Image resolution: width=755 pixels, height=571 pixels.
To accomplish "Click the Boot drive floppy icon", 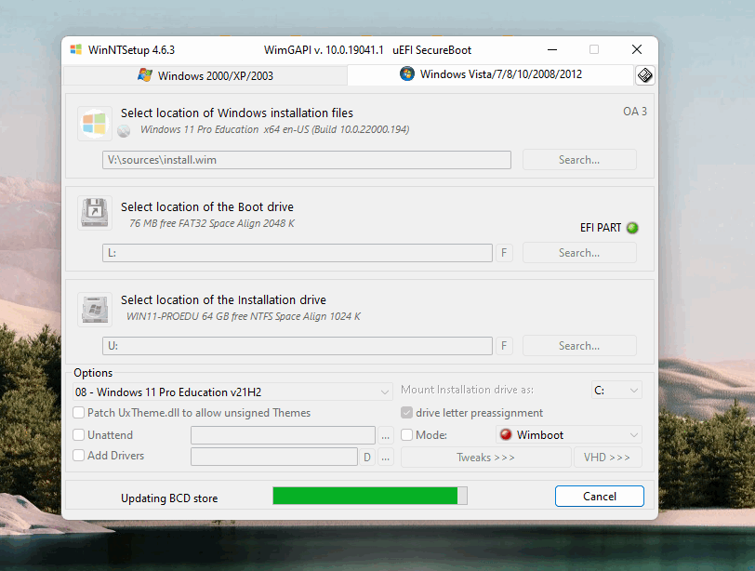I will pyautogui.click(x=95, y=212).
